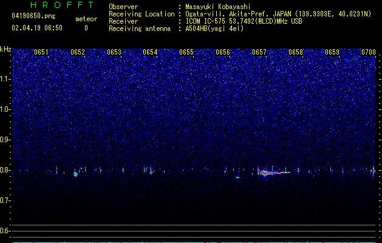
Task: Click the 0656 time marker
Action: [223, 52]
